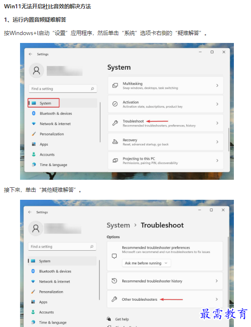Click Personalization brush icon in Troubleshoot window

click(x=33, y=292)
